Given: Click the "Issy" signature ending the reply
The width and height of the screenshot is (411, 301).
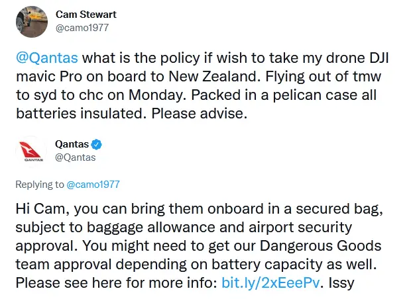Looking at the screenshot, I should (x=343, y=282).
